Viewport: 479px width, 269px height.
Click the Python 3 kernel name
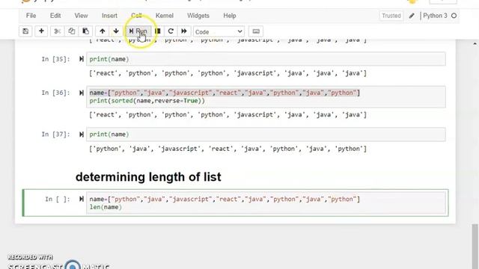coord(435,16)
